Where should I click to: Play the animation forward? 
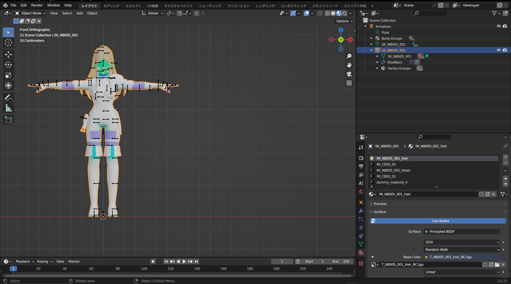(184, 262)
